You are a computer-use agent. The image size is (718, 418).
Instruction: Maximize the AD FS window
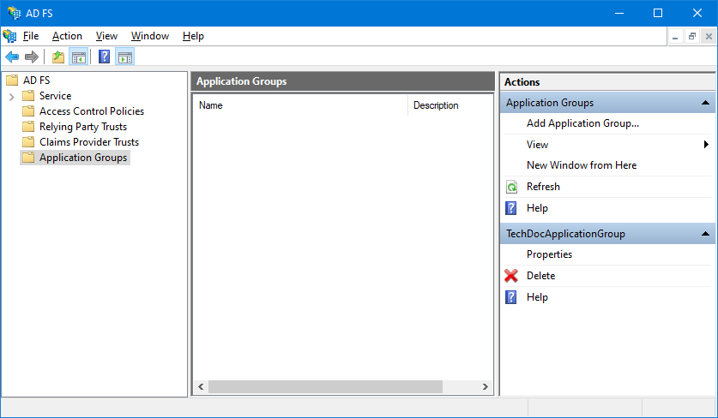[658, 13]
